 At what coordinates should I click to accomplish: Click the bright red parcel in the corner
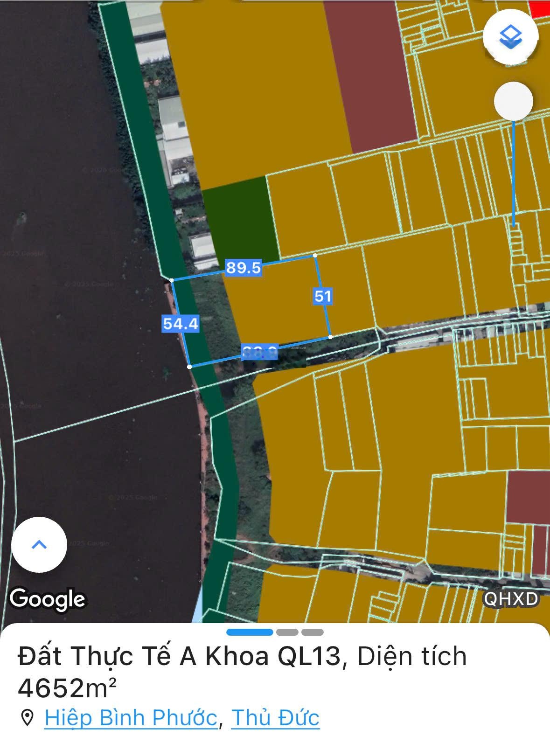[x=541, y=8]
